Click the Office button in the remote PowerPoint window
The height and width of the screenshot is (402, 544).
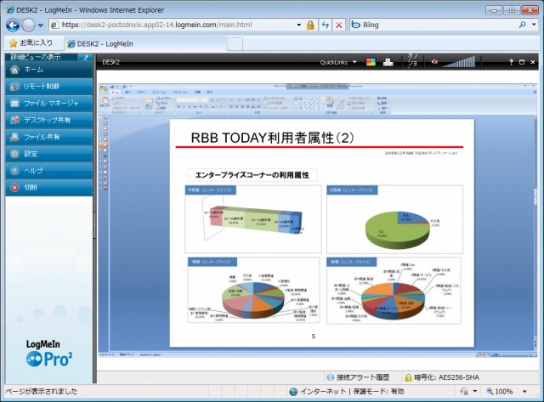(x=103, y=88)
